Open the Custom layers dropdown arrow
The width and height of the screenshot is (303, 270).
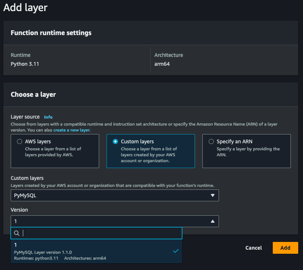(213, 195)
